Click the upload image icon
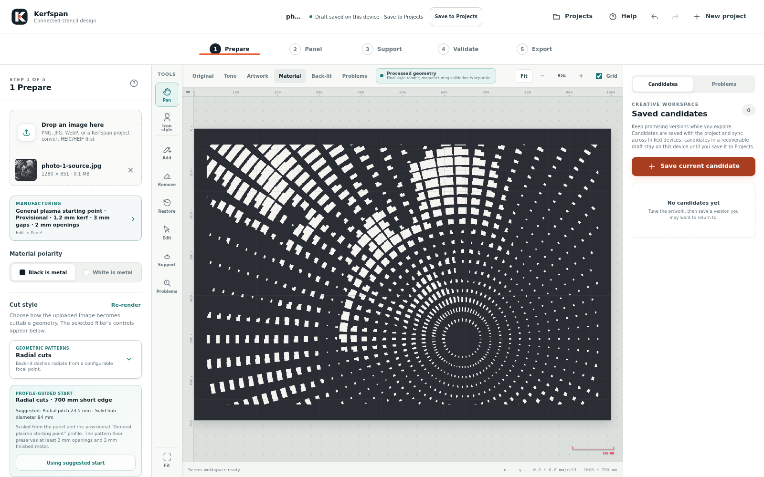 pyautogui.click(x=27, y=132)
